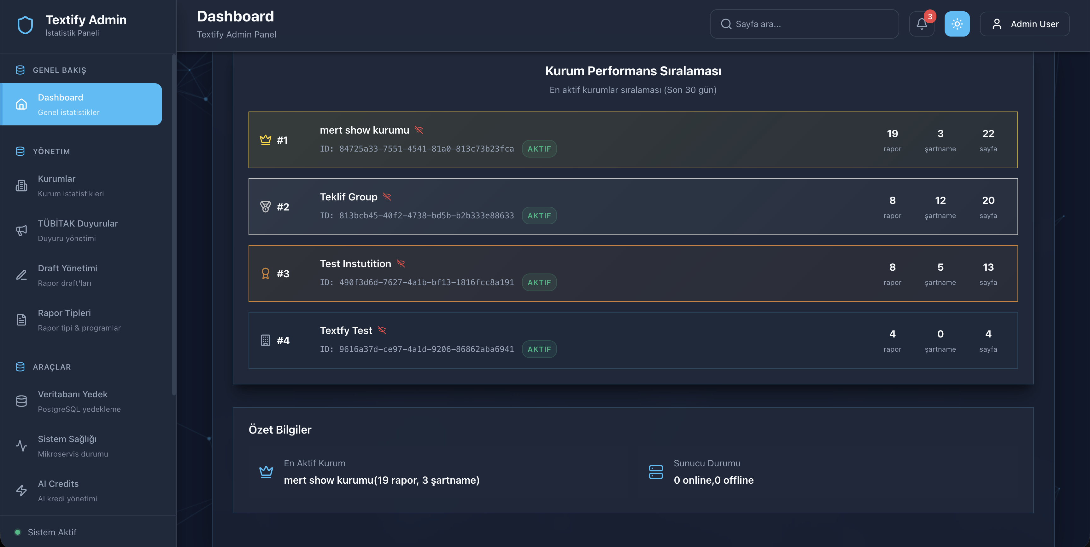
Task: Open the Admin User account menu
Action: [x=1024, y=24]
